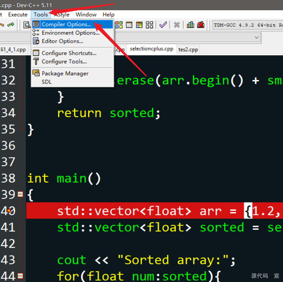
Task: Collapse the code block at line 39
Action: point(20,194)
